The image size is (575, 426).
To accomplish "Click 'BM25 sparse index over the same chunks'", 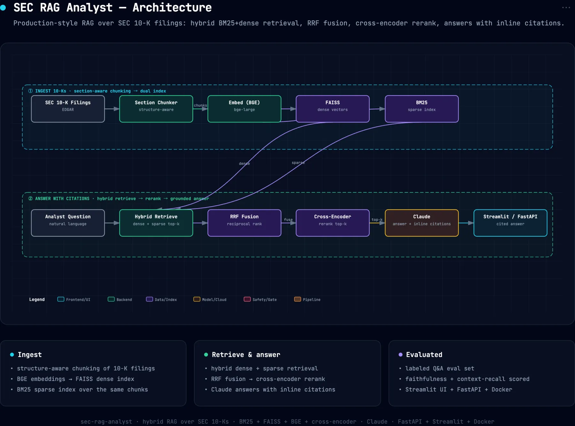I will click(x=82, y=390).
